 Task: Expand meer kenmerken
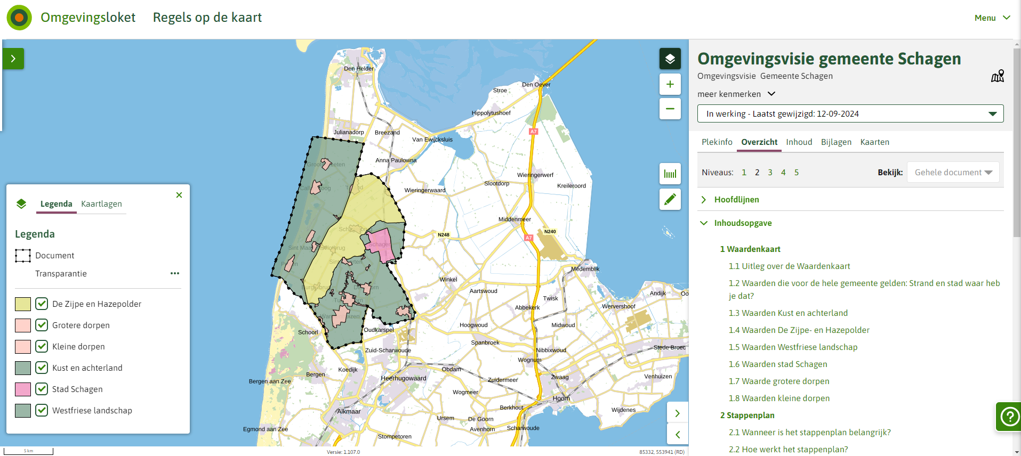(736, 94)
